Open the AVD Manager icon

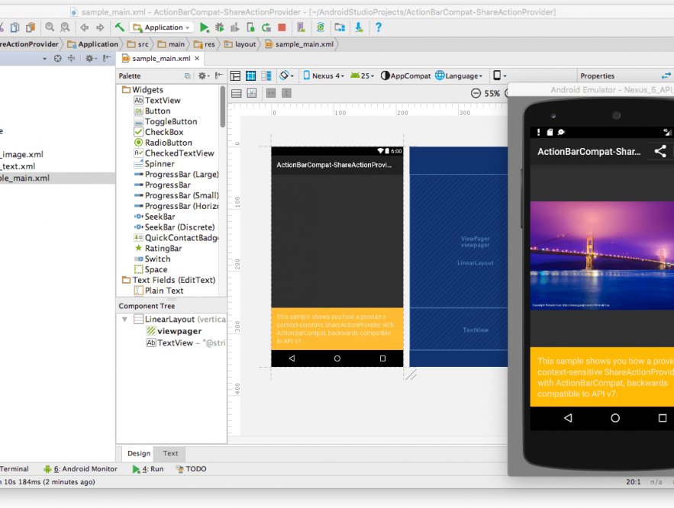point(301,27)
